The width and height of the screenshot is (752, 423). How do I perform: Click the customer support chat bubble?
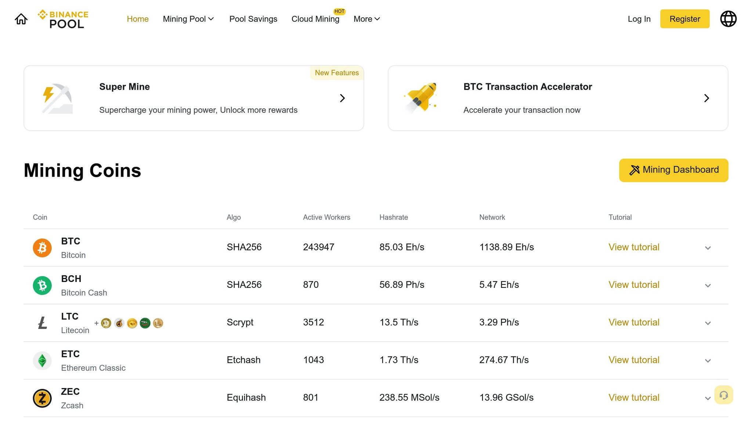[x=724, y=395]
